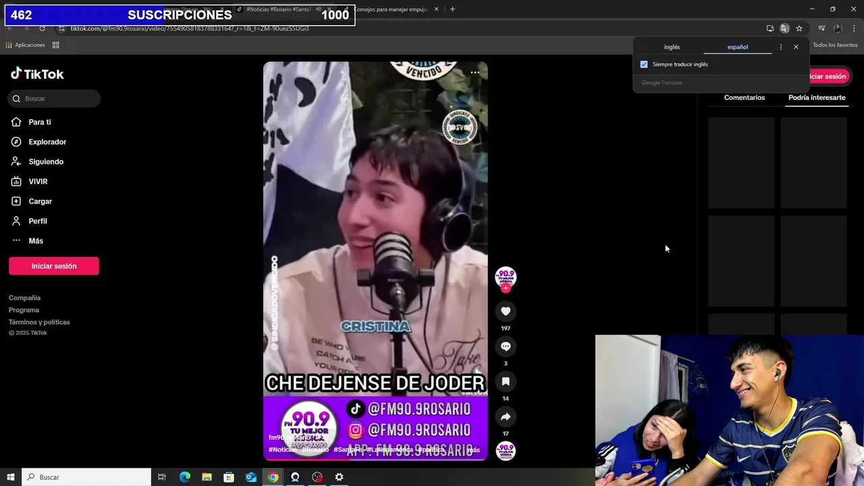Open the Windows Start menu

coord(11,477)
